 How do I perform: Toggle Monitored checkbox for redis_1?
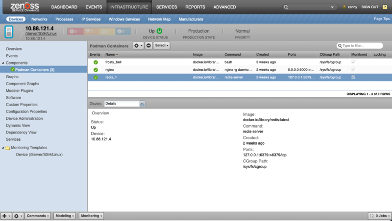353,77
